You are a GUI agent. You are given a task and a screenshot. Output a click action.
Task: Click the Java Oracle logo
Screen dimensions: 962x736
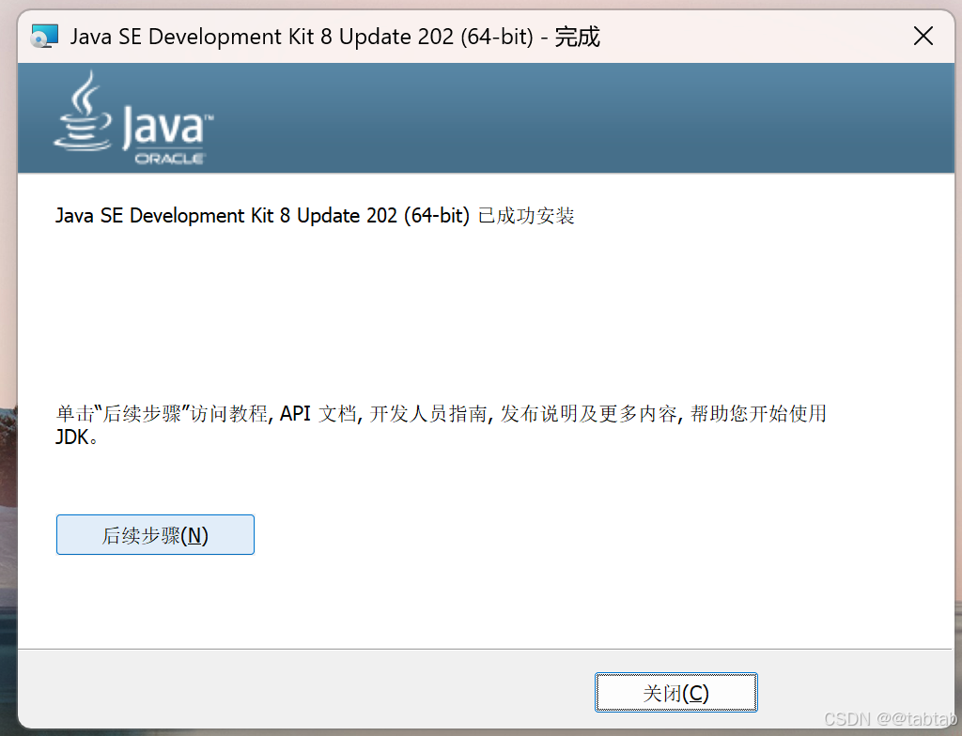[x=133, y=118]
